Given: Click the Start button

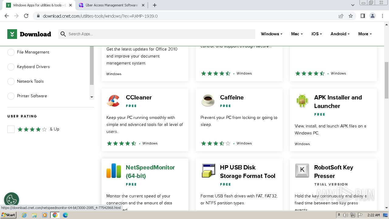Looking at the screenshot, I should tap(9, 215).
